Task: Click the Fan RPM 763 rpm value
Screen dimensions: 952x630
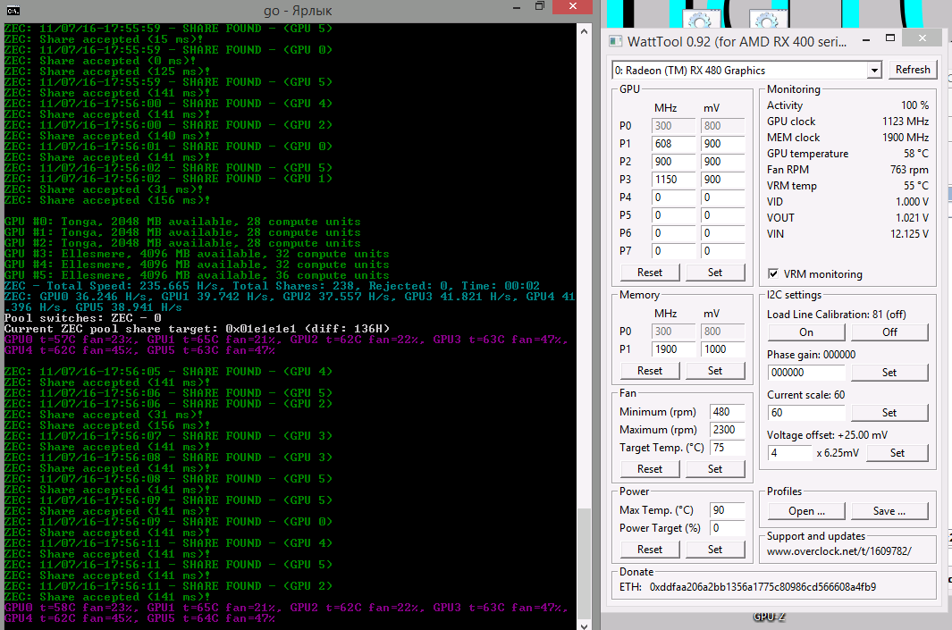Action: tap(909, 169)
